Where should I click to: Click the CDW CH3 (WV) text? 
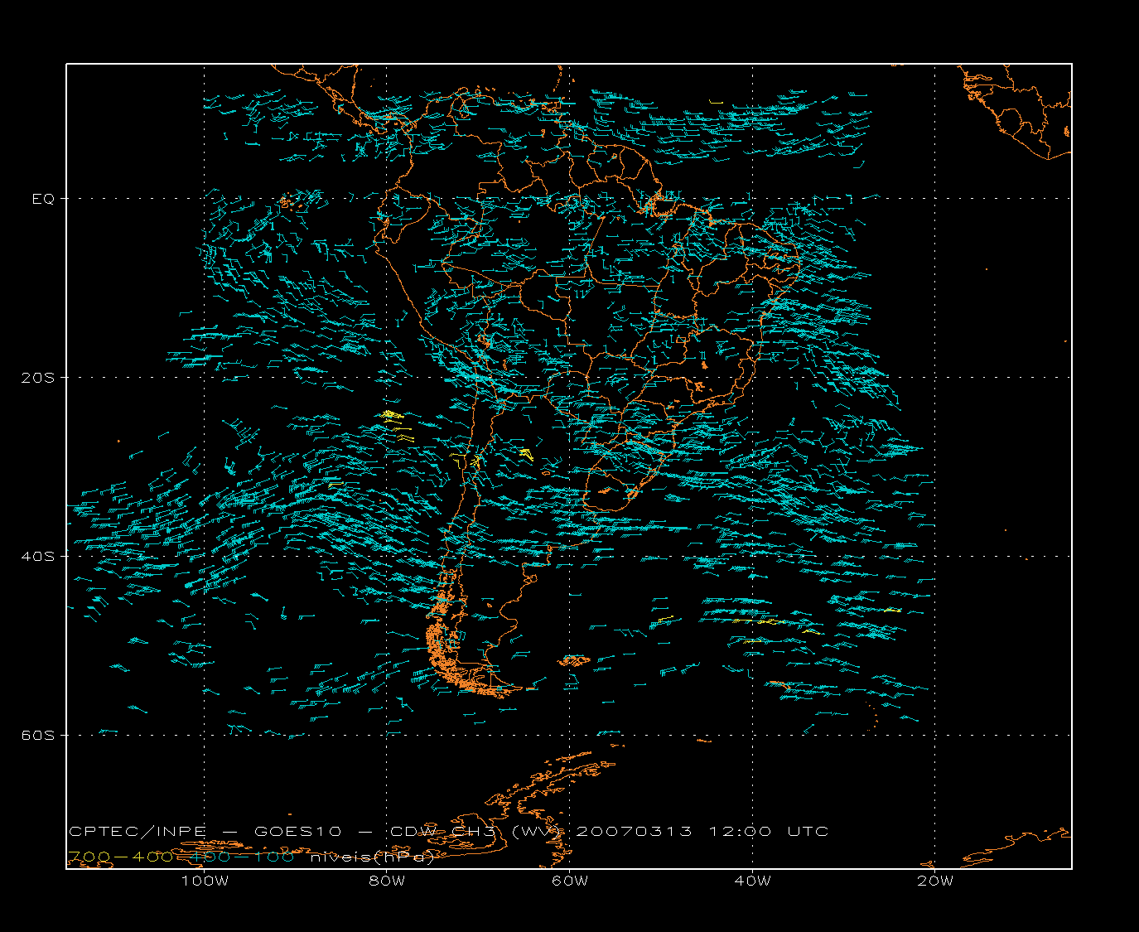(477, 831)
